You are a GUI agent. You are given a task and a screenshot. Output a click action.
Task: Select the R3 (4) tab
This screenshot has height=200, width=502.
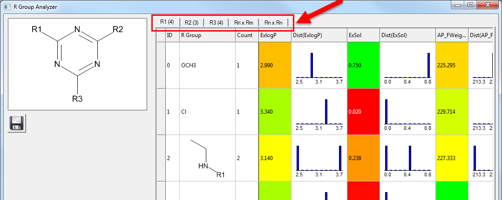(x=216, y=23)
